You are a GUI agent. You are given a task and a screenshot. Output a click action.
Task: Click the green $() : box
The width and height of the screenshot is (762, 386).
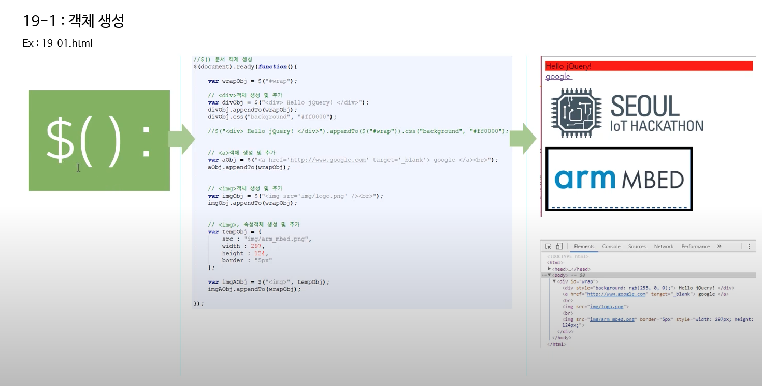coord(99,140)
